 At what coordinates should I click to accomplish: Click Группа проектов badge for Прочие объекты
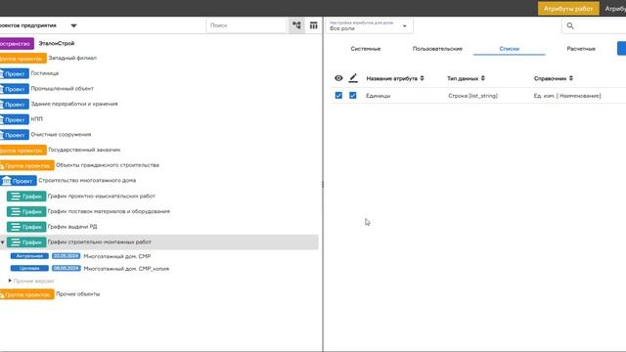pyautogui.click(x=27, y=294)
